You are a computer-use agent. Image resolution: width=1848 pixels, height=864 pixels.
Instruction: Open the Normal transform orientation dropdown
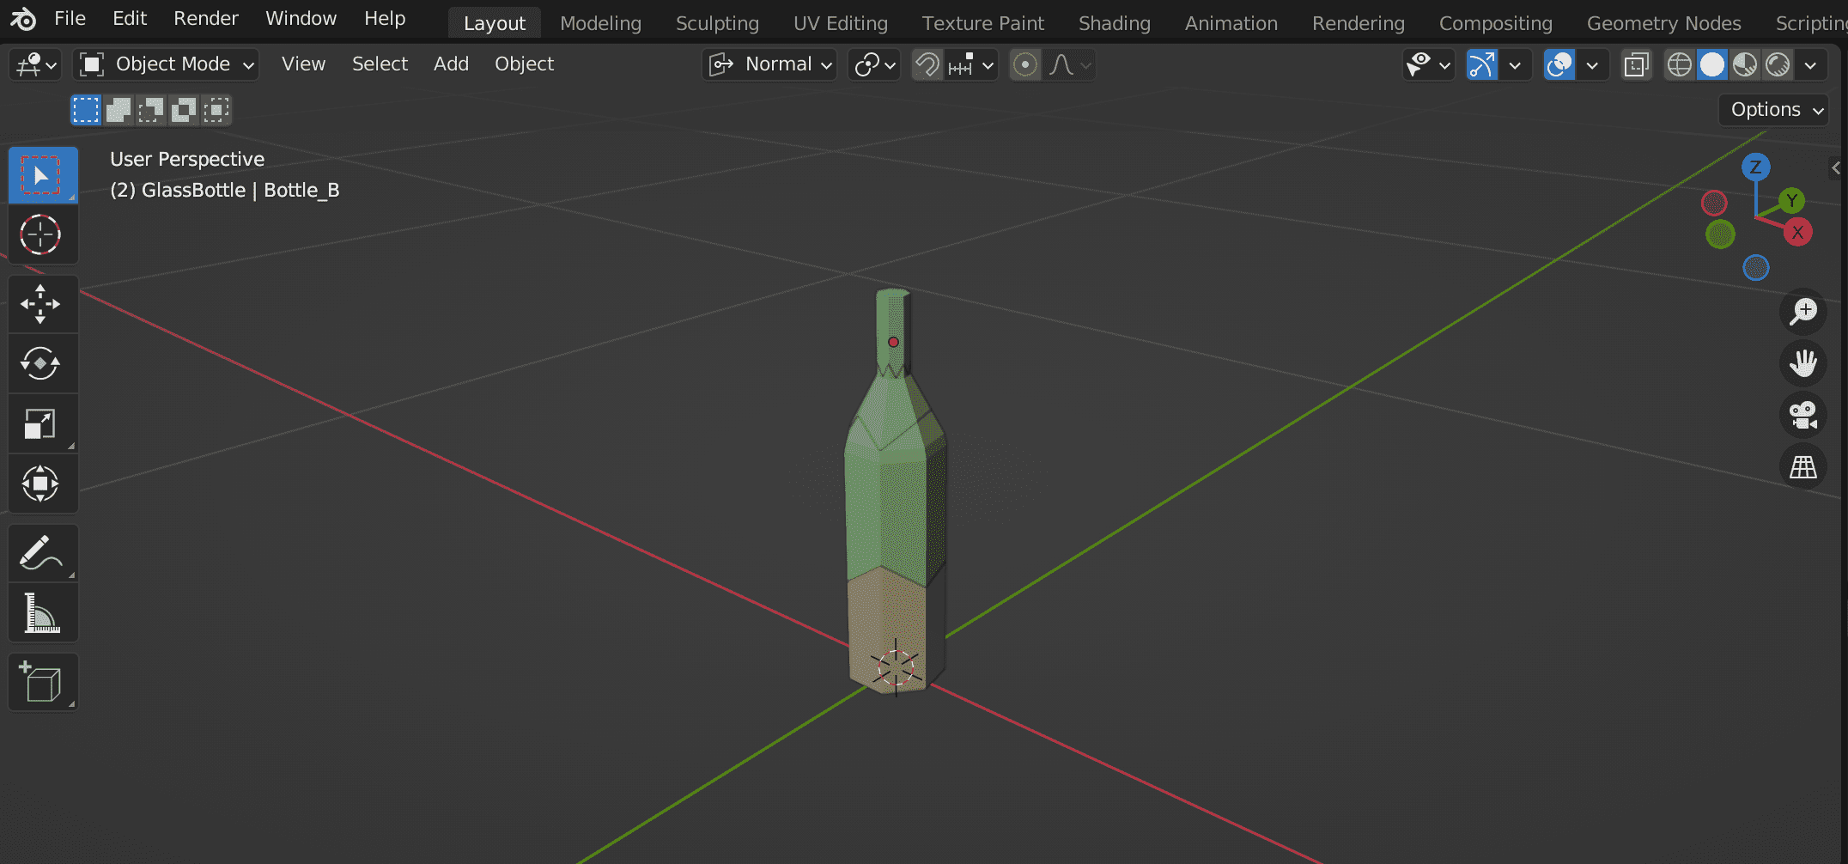click(x=769, y=64)
